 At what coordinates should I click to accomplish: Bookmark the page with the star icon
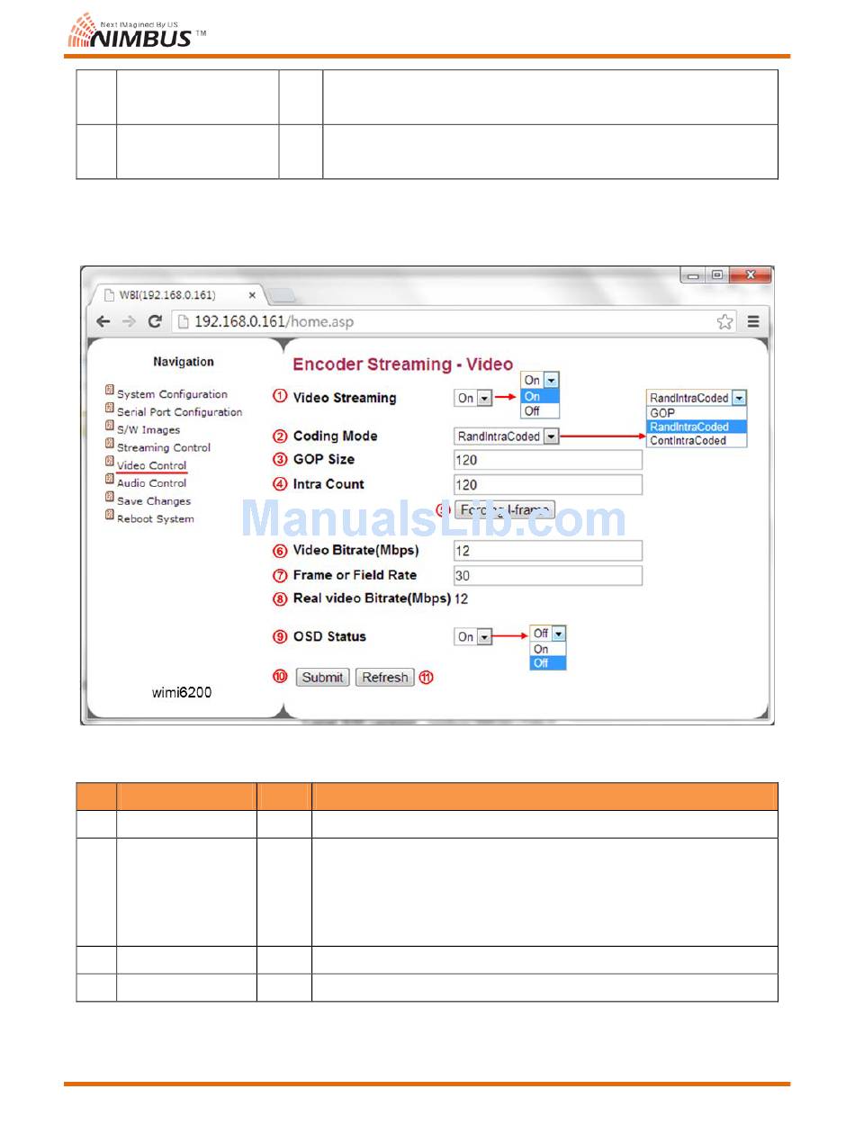click(x=724, y=321)
